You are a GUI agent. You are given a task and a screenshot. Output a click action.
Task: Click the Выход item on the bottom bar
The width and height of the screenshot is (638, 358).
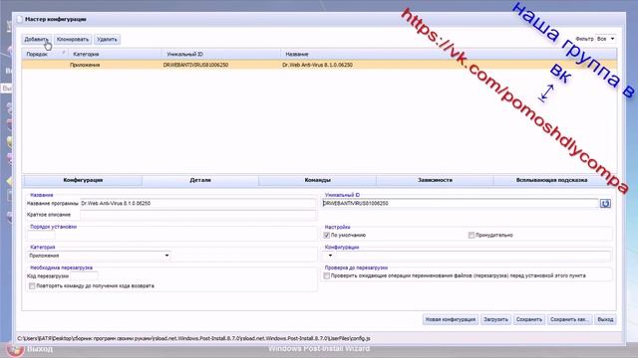click(40, 349)
